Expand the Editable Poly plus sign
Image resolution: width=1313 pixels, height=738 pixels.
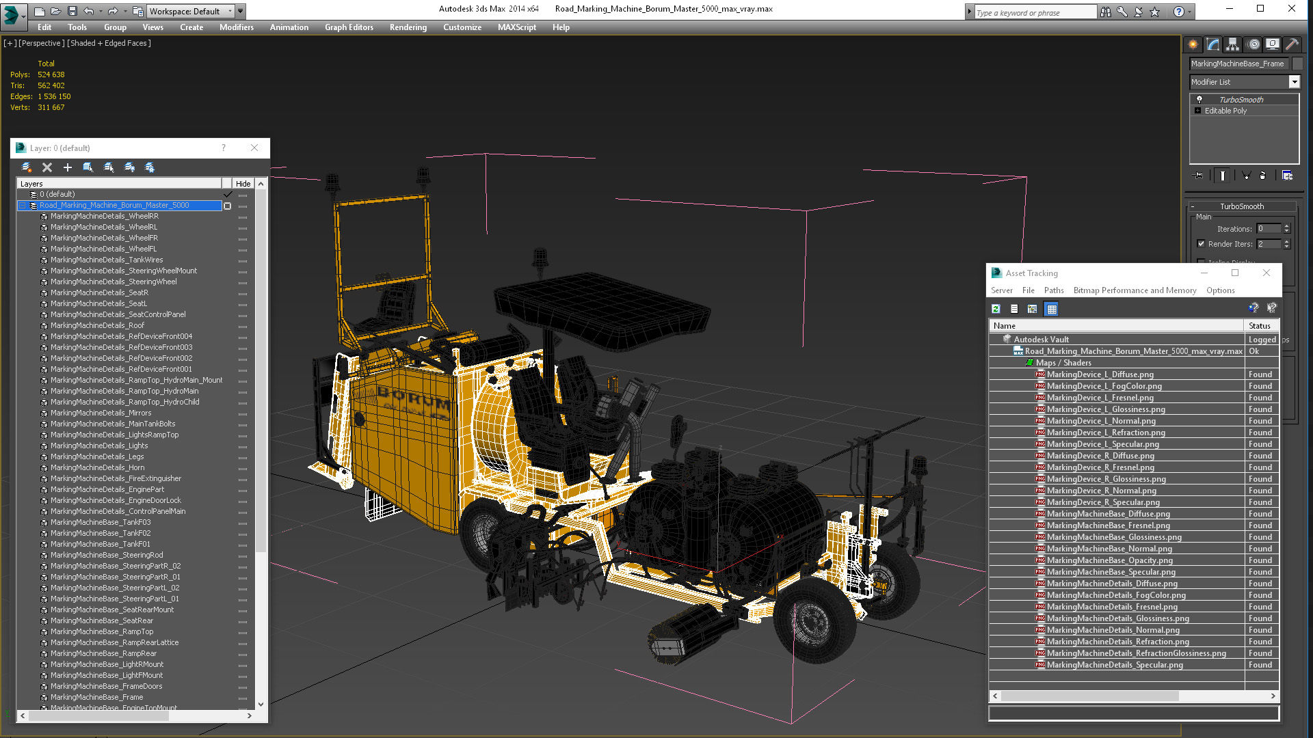coord(1198,111)
